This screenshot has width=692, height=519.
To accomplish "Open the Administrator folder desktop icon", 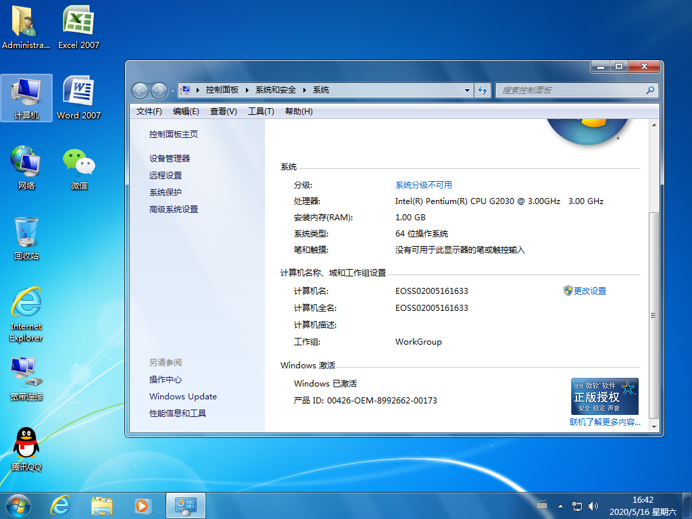I will pyautogui.click(x=26, y=27).
